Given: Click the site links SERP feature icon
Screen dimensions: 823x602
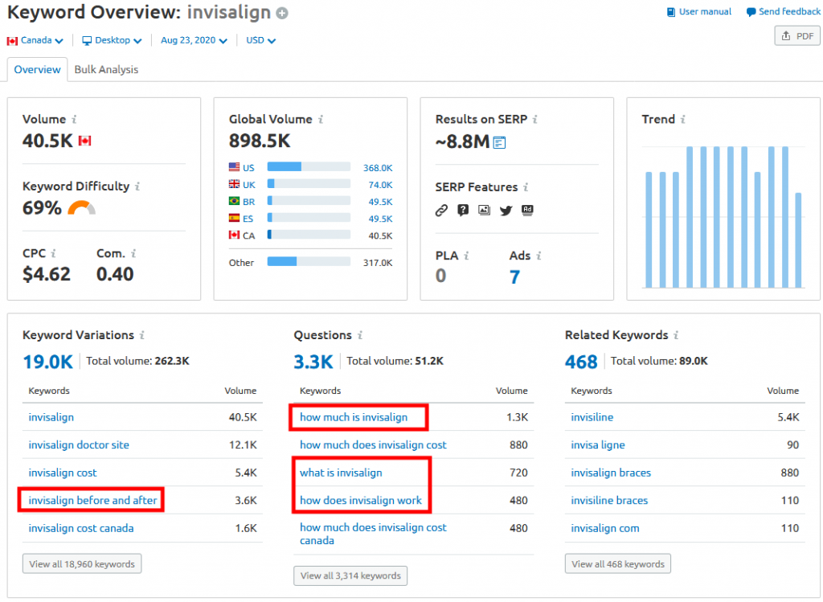Looking at the screenshot, I should 441,211.
